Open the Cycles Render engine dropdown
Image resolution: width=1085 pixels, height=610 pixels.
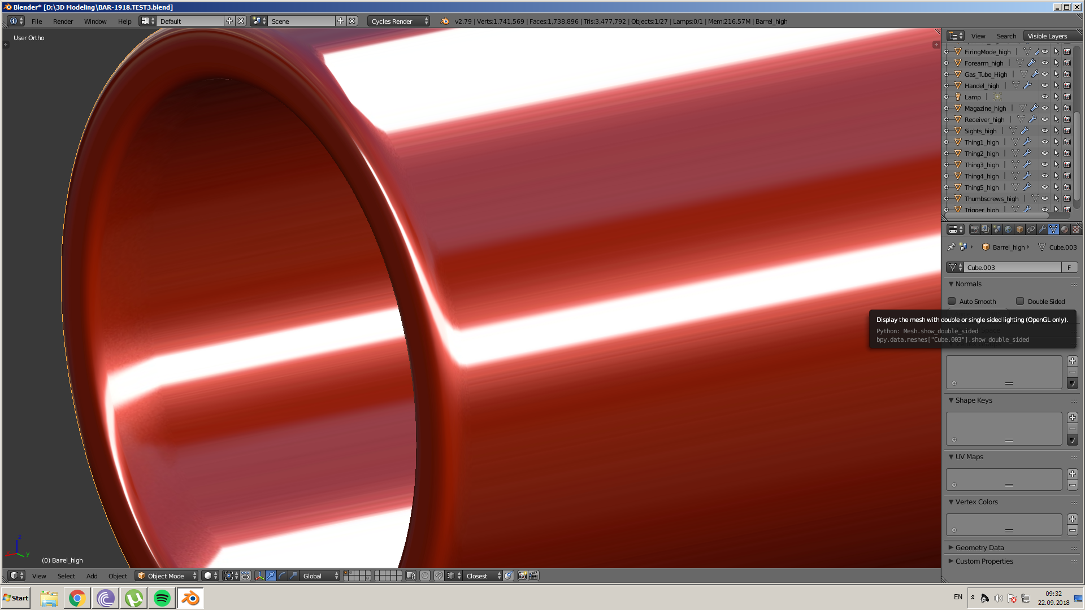398,21
